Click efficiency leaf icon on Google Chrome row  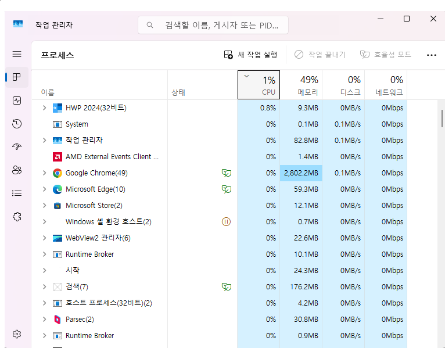coord(227,173)
